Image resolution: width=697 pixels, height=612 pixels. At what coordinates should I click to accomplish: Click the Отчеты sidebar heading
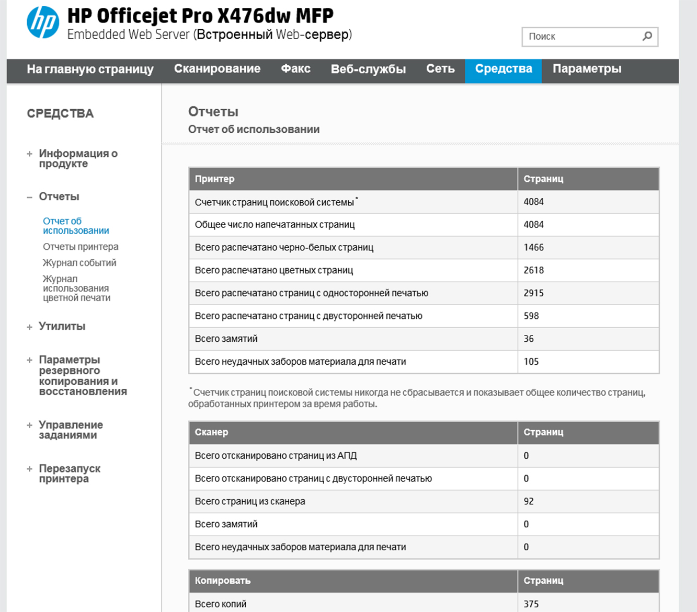[x=59, y=197]
